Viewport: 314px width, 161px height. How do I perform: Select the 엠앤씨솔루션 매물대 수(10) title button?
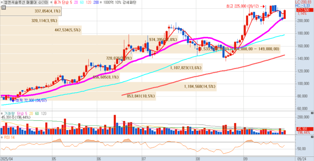[x=26, y=2]
